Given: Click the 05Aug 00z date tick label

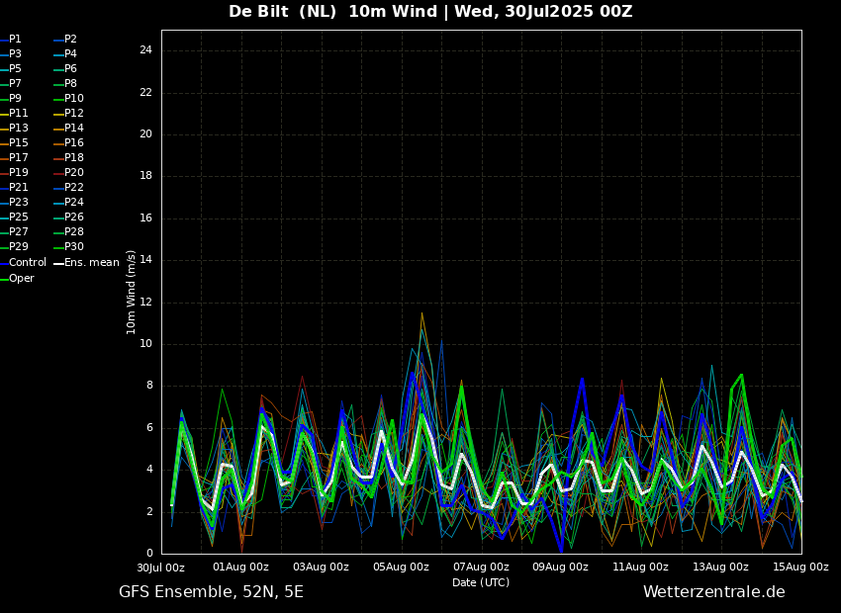Looking at the screenshot, I should (401, 568).
